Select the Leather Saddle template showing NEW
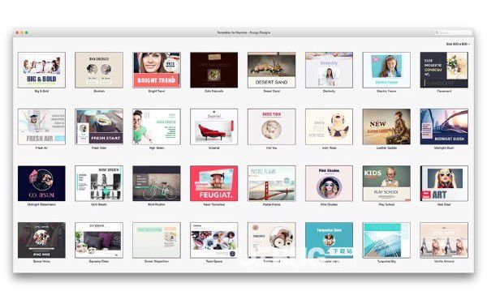 tap(386, 126)
